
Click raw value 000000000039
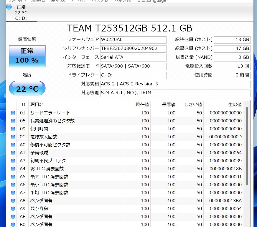point(226,161)
